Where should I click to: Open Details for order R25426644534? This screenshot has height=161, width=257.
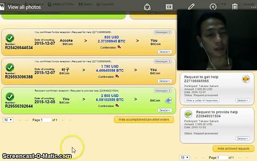tap(165, 52)
